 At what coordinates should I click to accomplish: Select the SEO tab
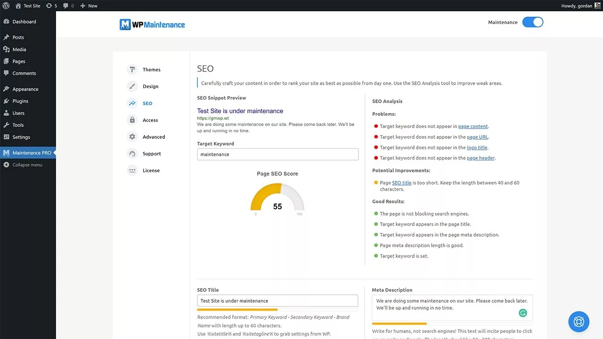147,104
